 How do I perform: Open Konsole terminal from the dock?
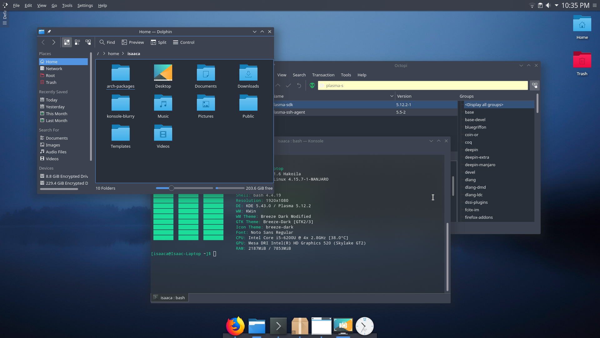pyautogui.click(x=278, y=326)
